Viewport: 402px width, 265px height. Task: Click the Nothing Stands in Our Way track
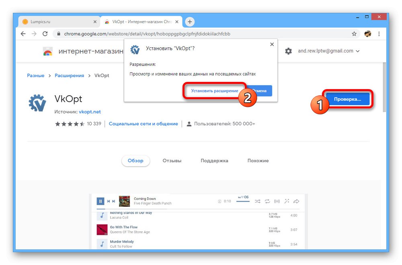coord(199,216)
